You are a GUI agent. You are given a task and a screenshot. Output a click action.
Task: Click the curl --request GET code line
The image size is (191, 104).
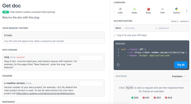(133, 49)
